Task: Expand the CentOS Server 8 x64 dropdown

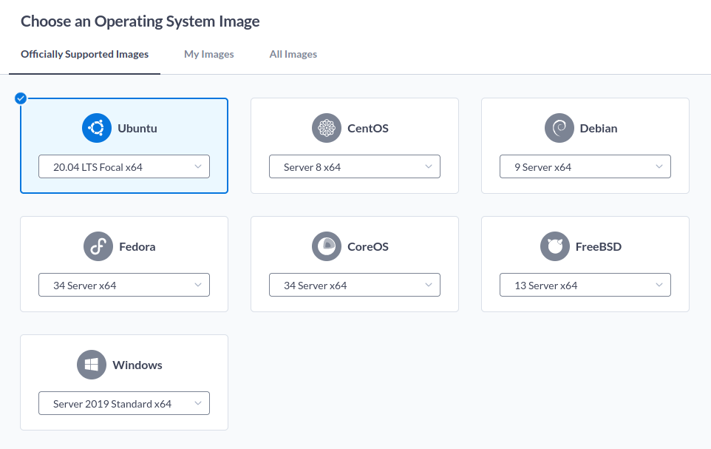Action: [355, 166]
